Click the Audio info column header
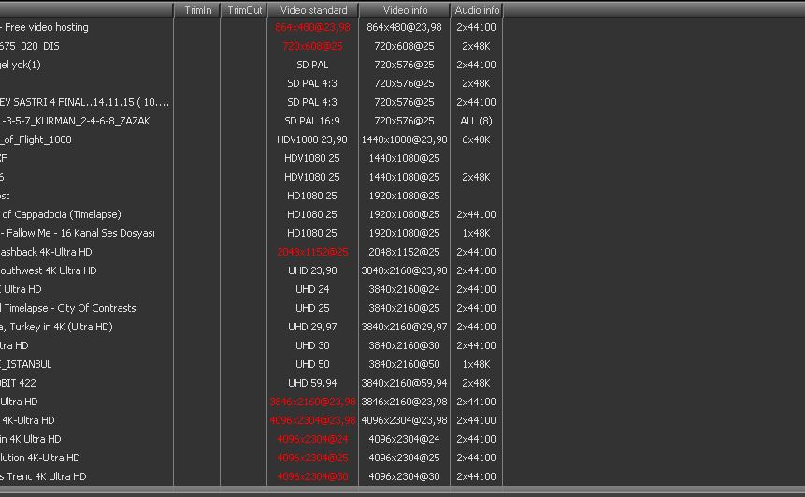The height and width of the screenshot is (497, 805). (477, 10)
